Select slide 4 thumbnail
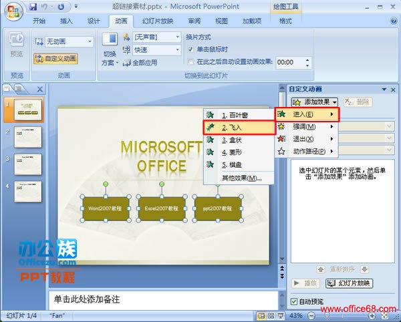This screenshot has width=401, height=322. [x=28, y=192]
